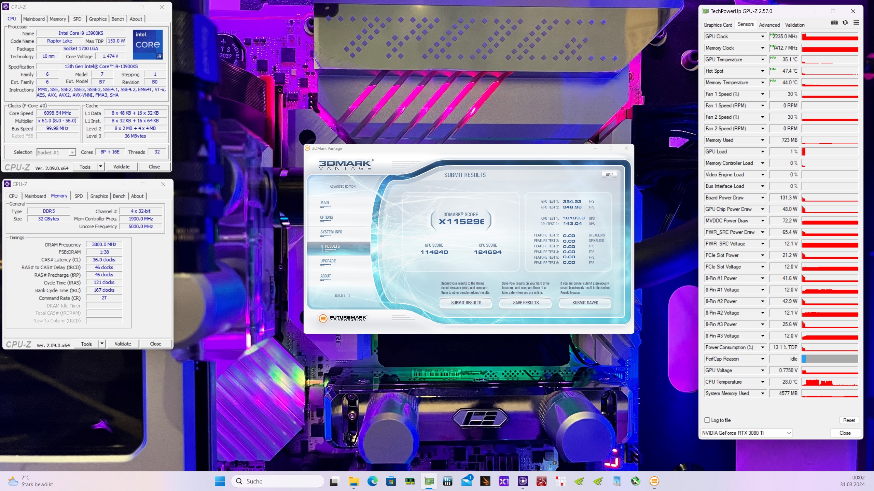Click the CPU Temperature sensor graph
Viewport: 874px width, 491px height.
tap(830, 382)
